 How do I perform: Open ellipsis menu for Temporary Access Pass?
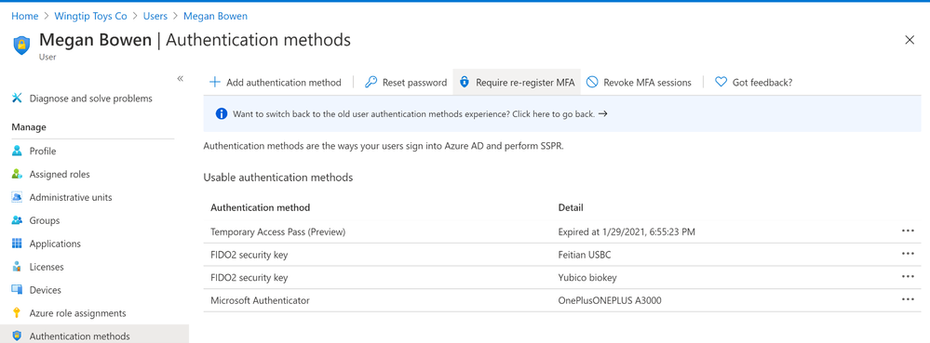(908, 231)
